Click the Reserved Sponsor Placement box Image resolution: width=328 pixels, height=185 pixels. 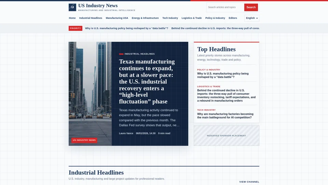(226, 136)
